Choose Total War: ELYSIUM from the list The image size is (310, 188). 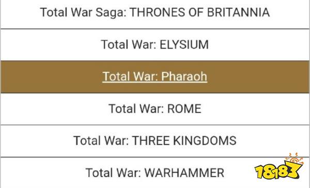click(155, 44)
